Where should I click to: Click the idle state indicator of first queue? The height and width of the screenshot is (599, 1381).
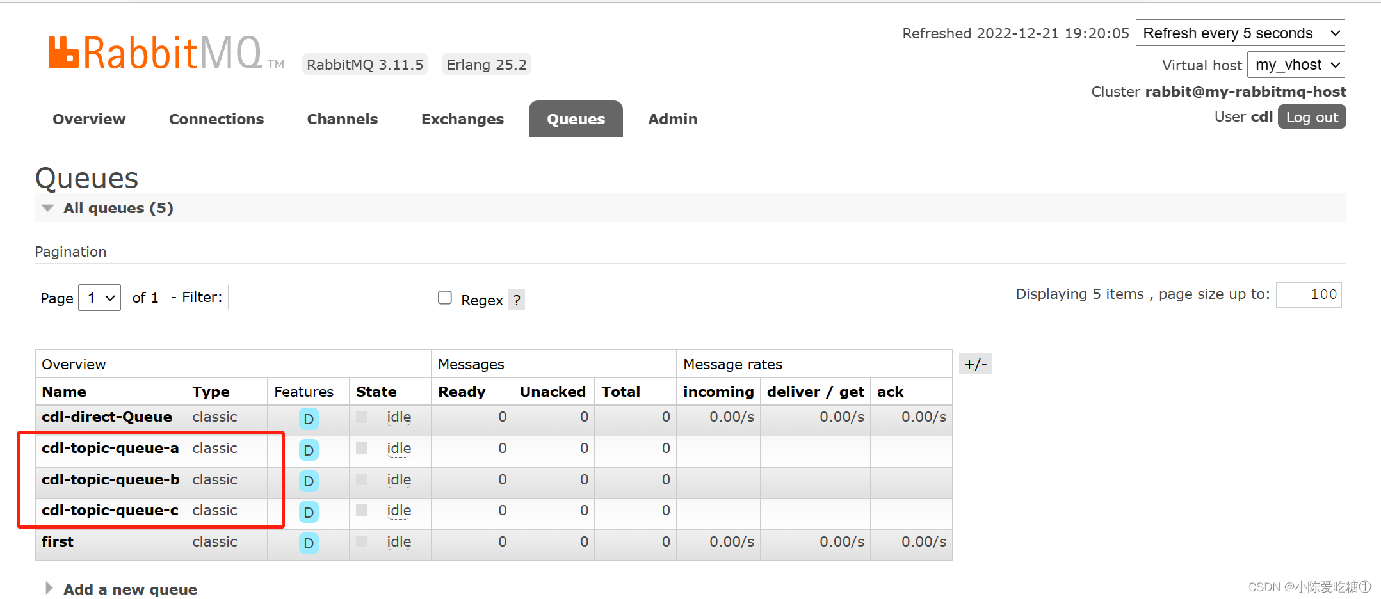398,541
